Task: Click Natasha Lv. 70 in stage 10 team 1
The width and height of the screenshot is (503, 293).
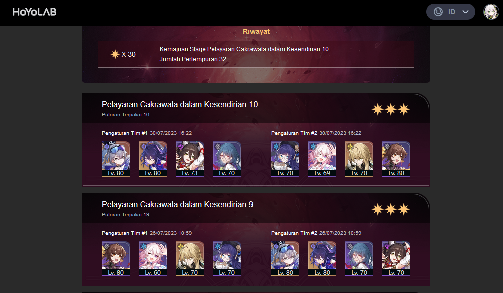Action: point(227,159)
